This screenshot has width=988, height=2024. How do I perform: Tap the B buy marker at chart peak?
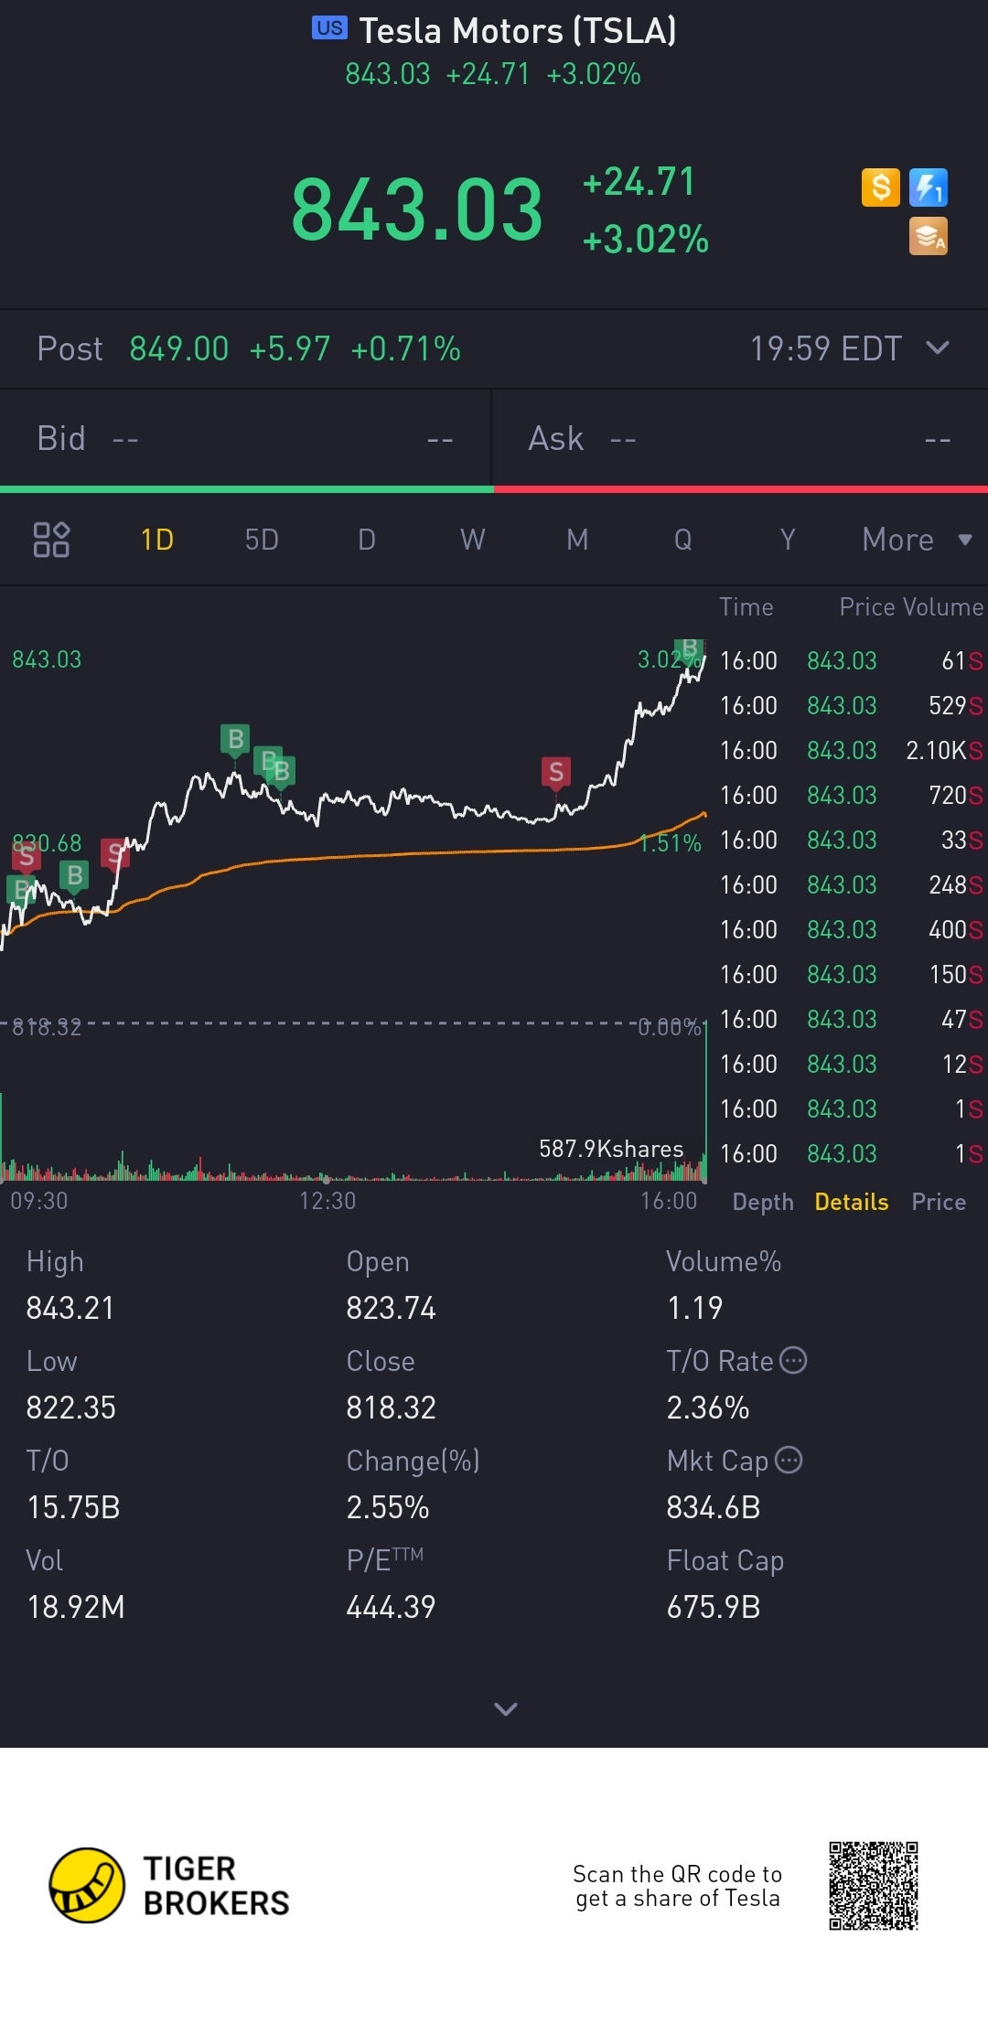pyautogui.click(x=690, y=651)
